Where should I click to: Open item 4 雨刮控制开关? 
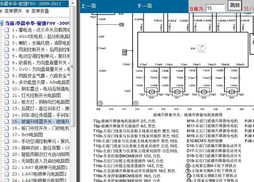point(41,50)
